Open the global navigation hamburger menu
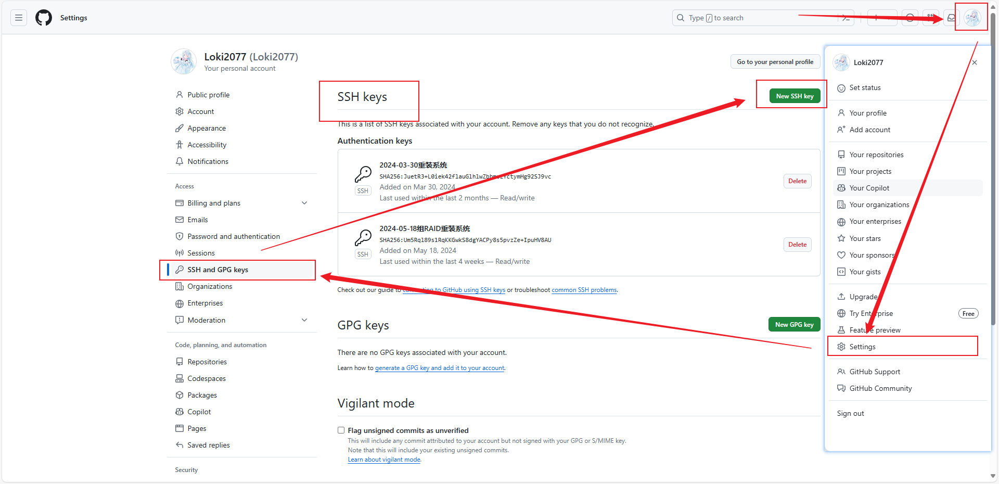Viewport: 999px width, 484px height. pos(19,18)
